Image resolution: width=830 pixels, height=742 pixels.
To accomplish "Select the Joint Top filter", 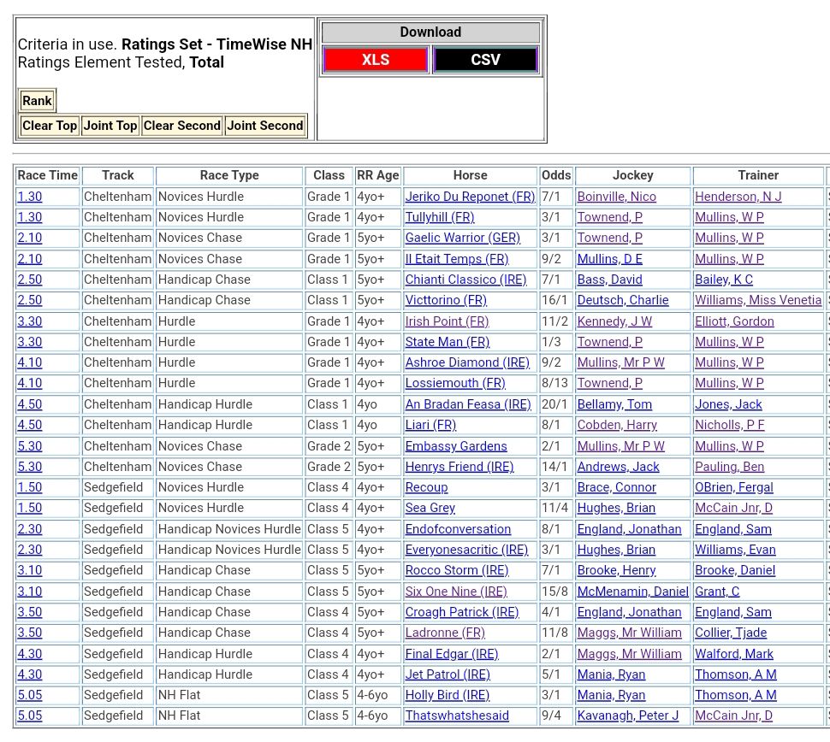I will point(110,126).
